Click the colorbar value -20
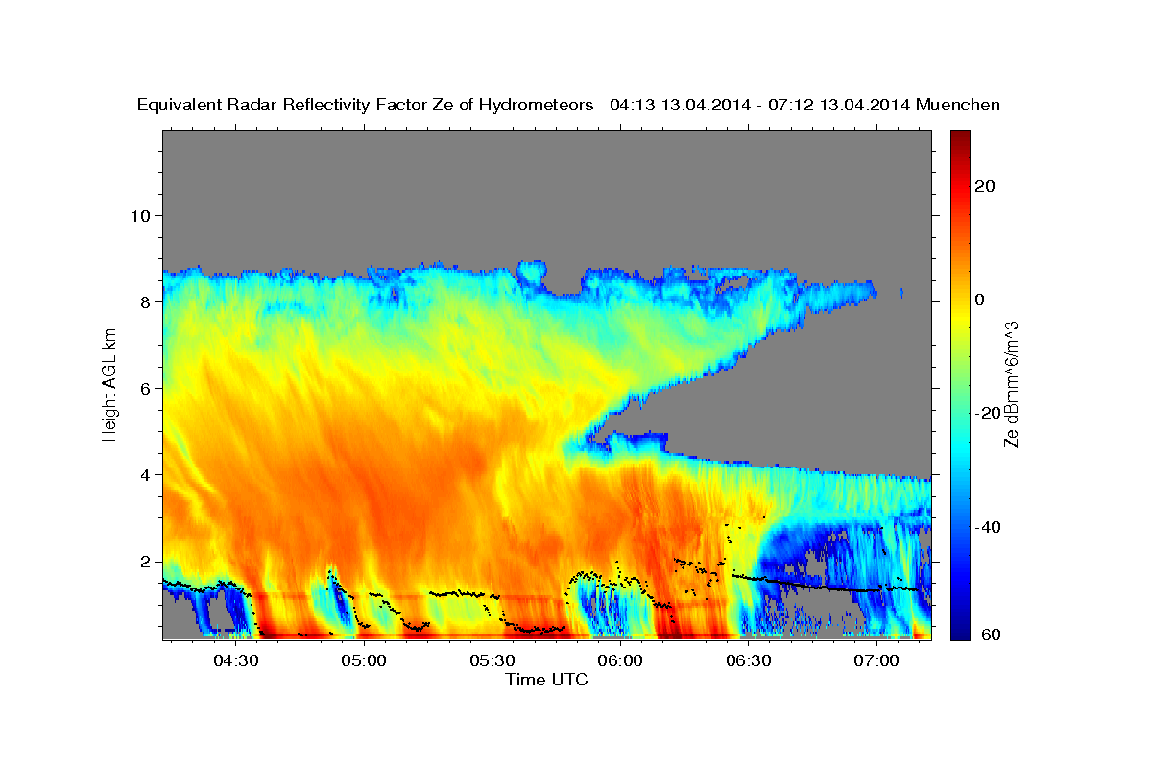This screenshot has width=1152, height=768. point(987,413)
